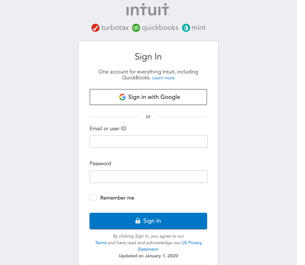The image size is (305, 265).
Task: Click the Google G logo icon
Action: [122, 97]
